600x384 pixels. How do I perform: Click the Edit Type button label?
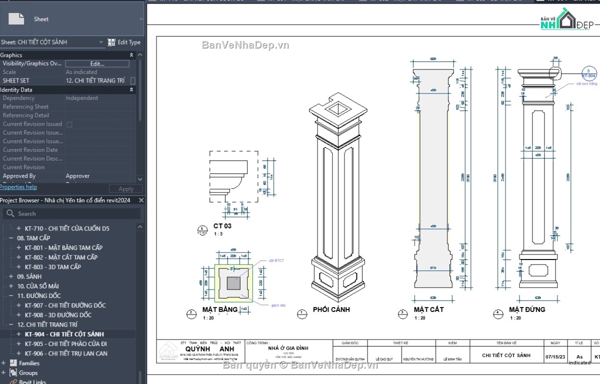tap(129, 42)
